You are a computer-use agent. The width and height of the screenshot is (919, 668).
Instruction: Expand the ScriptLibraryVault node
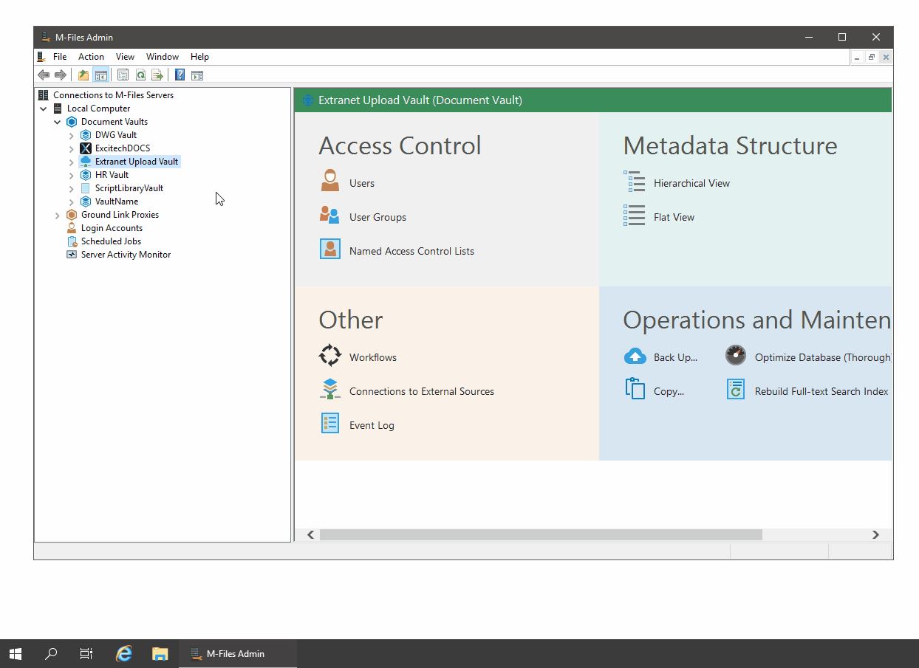[72, 188]
